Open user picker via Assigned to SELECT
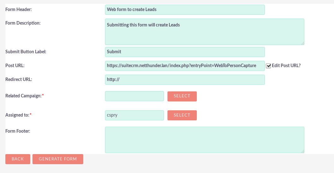 pyautogui.click(x=182, y=115)
